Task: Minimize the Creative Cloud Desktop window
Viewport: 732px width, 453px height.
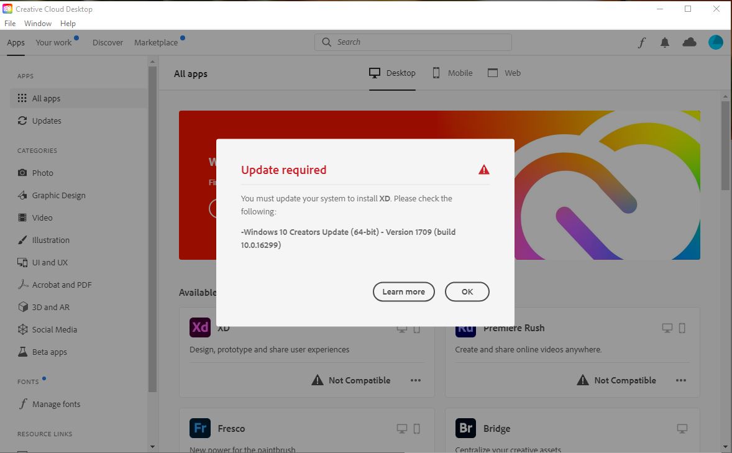Action: tap(660, 9)
